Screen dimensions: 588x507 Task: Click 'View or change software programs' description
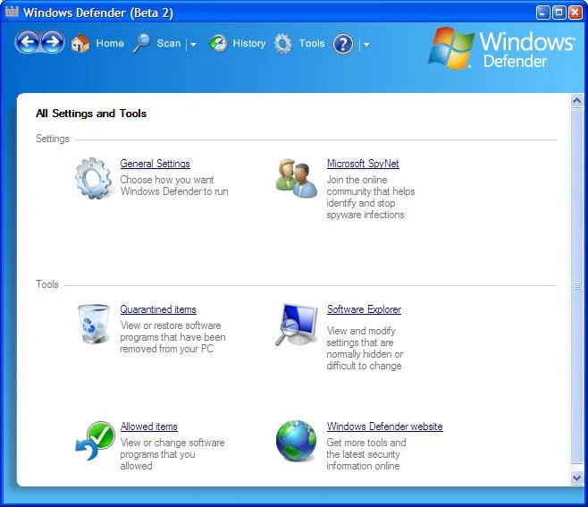pos(172,454)
